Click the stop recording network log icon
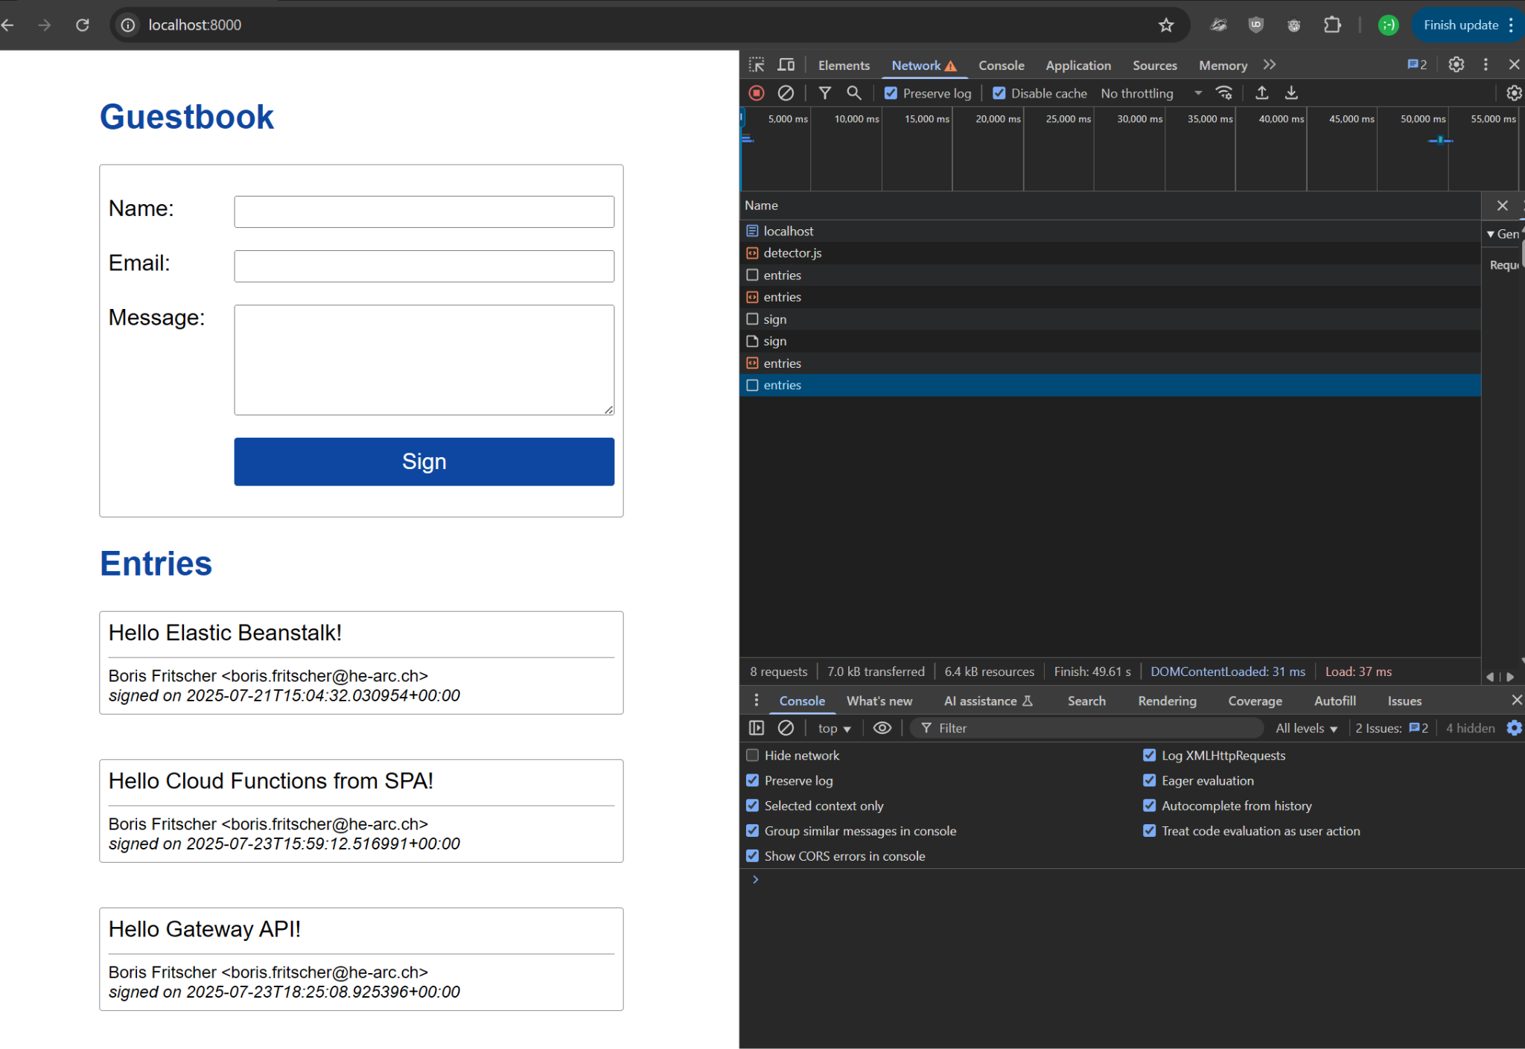Screen dimensions: 1525x1049 coord(757,93)
